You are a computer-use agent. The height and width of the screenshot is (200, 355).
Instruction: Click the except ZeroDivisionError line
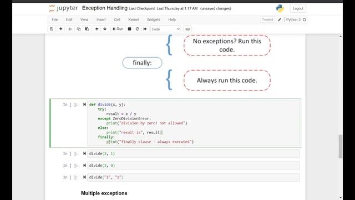click(x=124, y=118)
